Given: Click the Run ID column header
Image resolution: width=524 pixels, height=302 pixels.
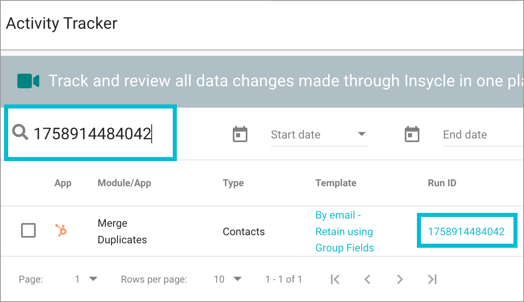Looking at the screenshot, I should point(442,183).
